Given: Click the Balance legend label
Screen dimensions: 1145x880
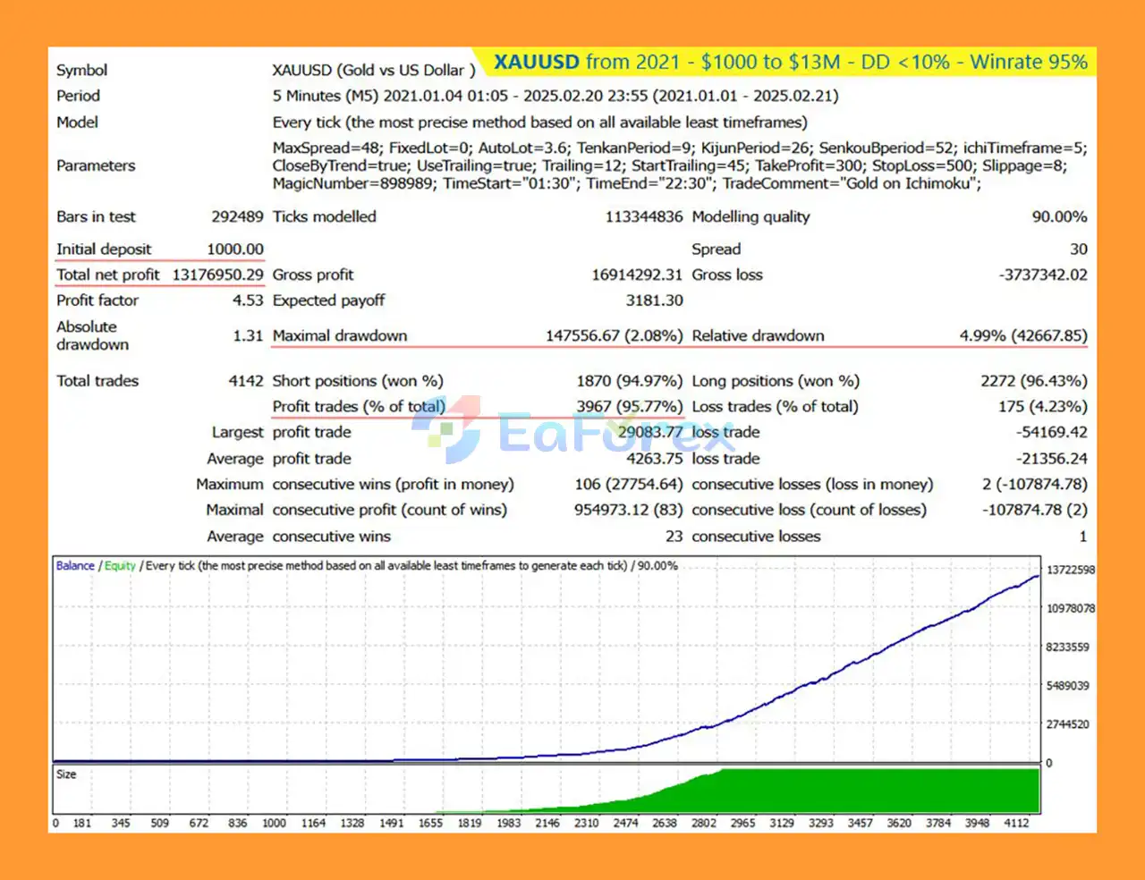Looking at the screenshot, I should pos(75,566).
